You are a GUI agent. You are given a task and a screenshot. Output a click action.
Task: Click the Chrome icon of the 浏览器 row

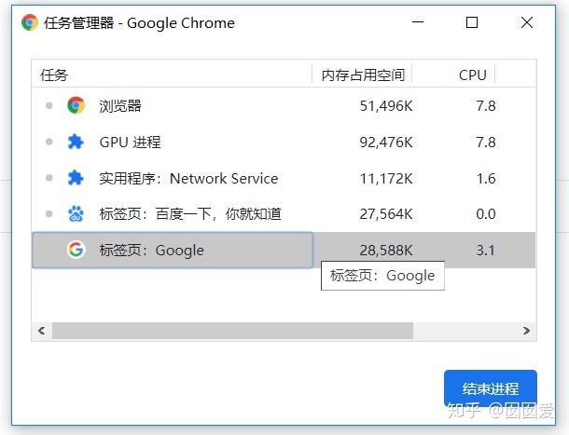tap(76, 105)
